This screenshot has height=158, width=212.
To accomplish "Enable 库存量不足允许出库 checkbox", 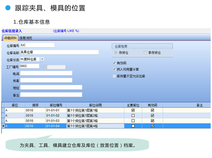I will (114, 76).
